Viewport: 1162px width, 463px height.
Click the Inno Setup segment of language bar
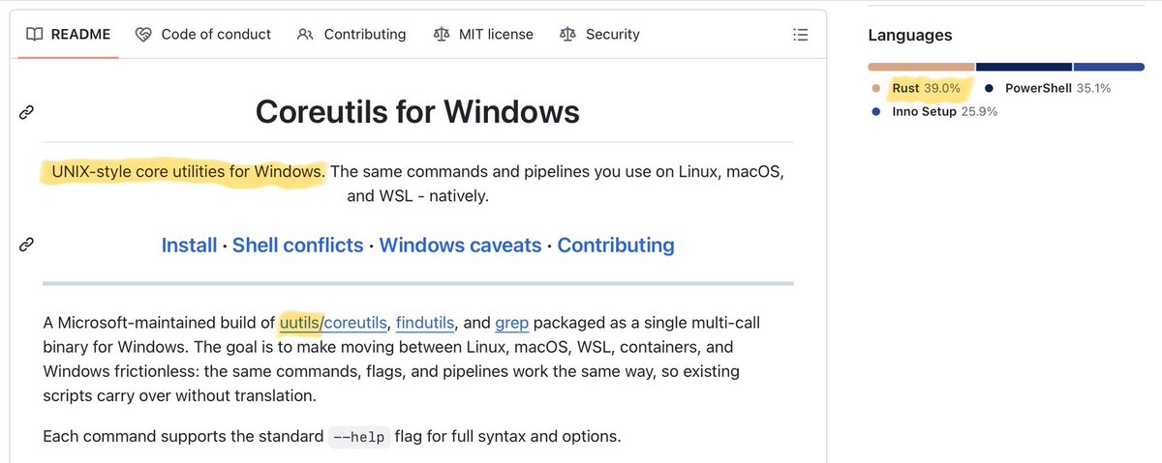coord(1109,67)
